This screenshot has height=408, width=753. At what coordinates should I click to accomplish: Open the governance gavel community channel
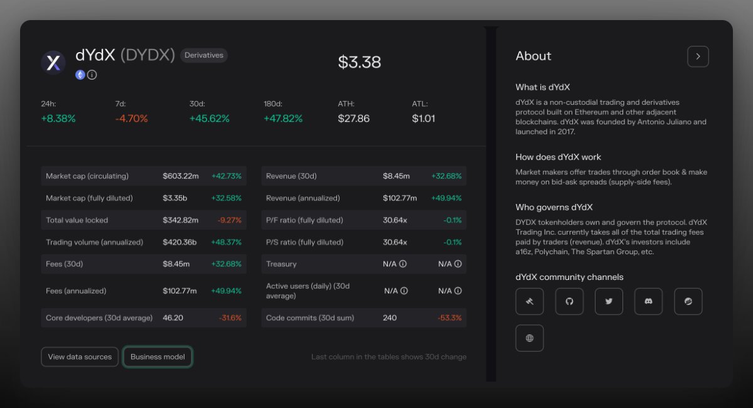click(x=530, y=301)
